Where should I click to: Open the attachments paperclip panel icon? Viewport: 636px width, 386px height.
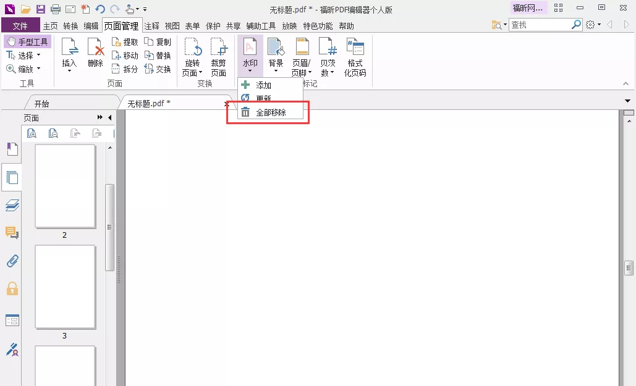click(12, 261)
